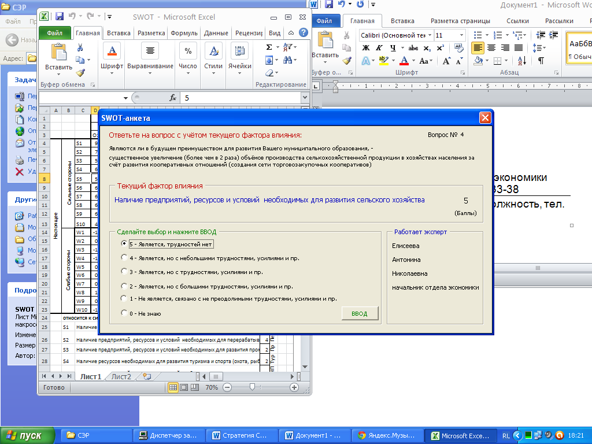Click the text highlight color button in Word
592x444 pixels.
(384, 60)
